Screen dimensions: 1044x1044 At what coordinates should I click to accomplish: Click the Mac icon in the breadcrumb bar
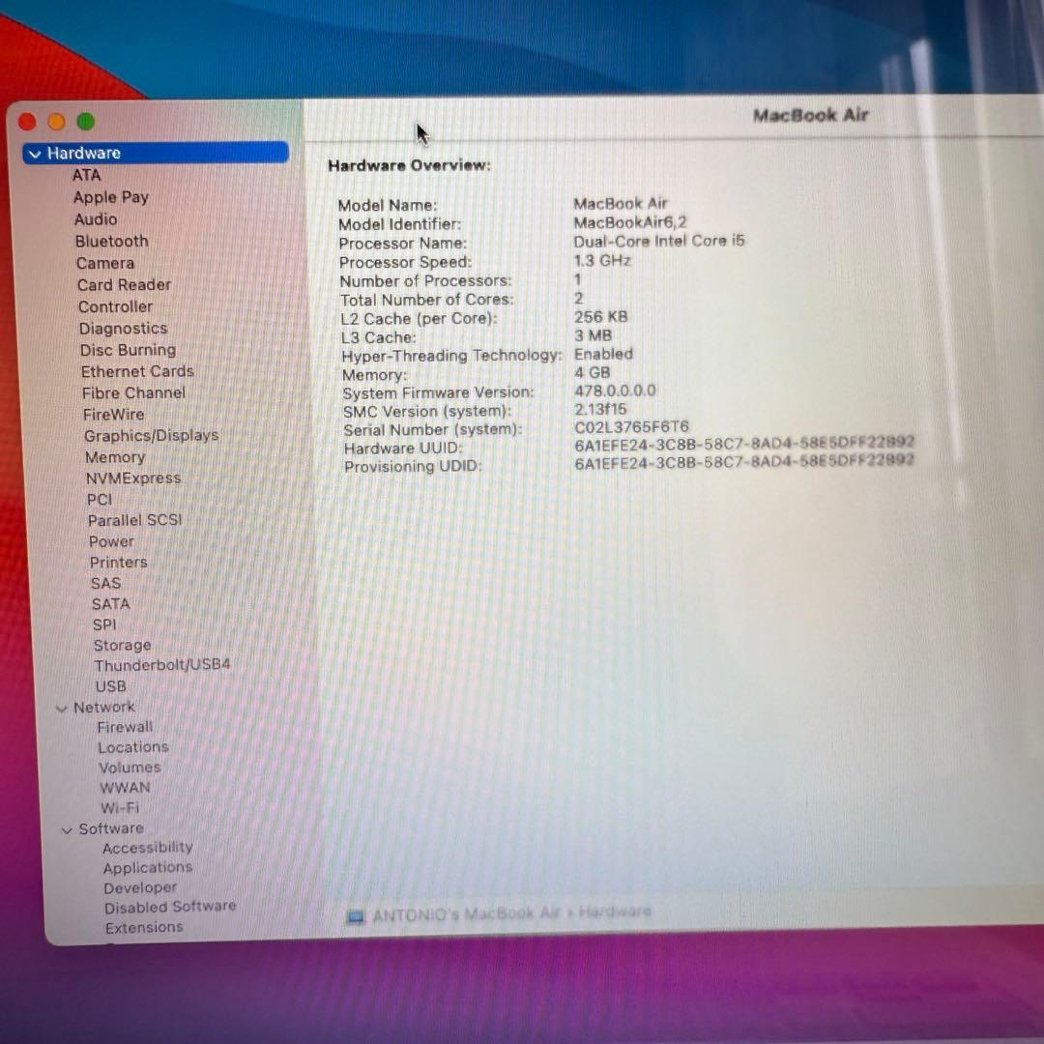[x=358, y=914]
